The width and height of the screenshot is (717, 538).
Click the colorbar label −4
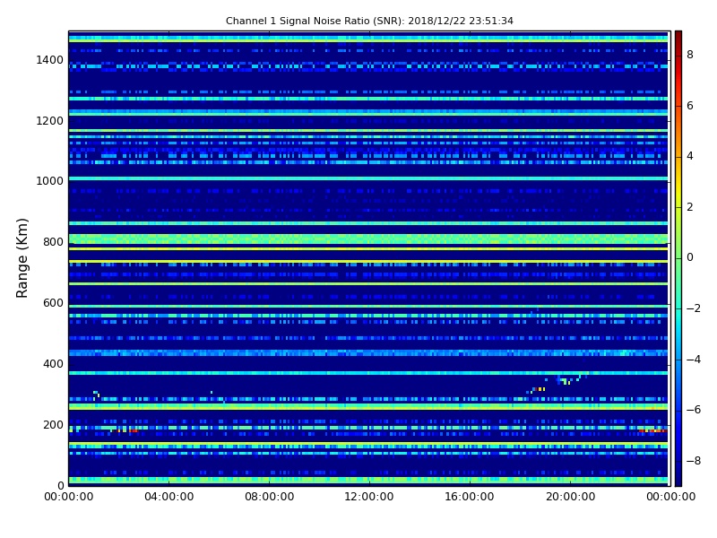(x=694, y=360)
